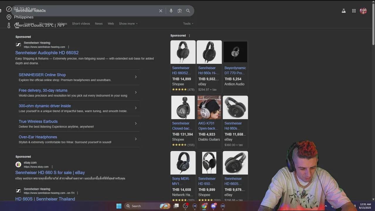Open Sony MDR-MV1 product title
The height and width of the screenshot is (211, 375).
pyautogui.click(x=181, y=181)
